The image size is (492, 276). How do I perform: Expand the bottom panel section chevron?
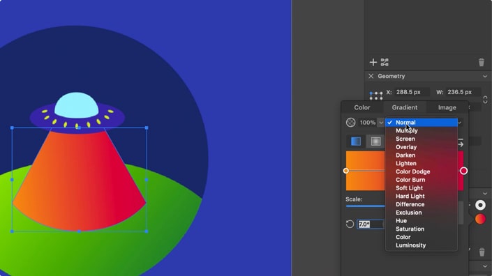tap(485, 266)
